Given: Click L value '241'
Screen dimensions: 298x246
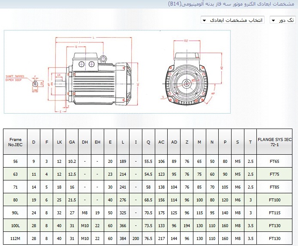Looking at the screenshot, I should 123,187.
